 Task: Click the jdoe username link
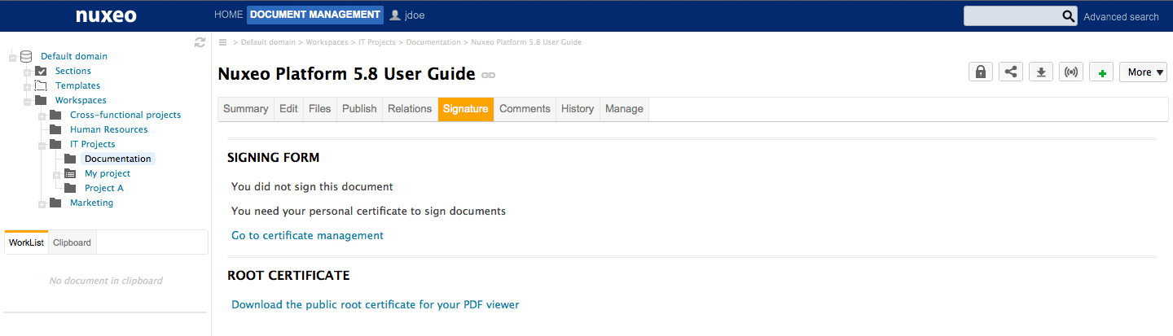click(415, 15)
